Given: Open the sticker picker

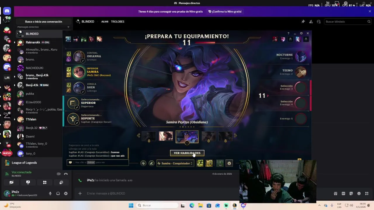Looking at the screenshot, I should (x=351, y=193).
